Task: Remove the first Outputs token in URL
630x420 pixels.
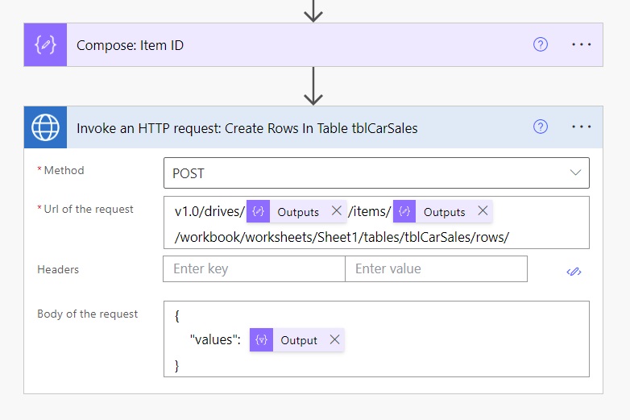Action: click(336, 211)
